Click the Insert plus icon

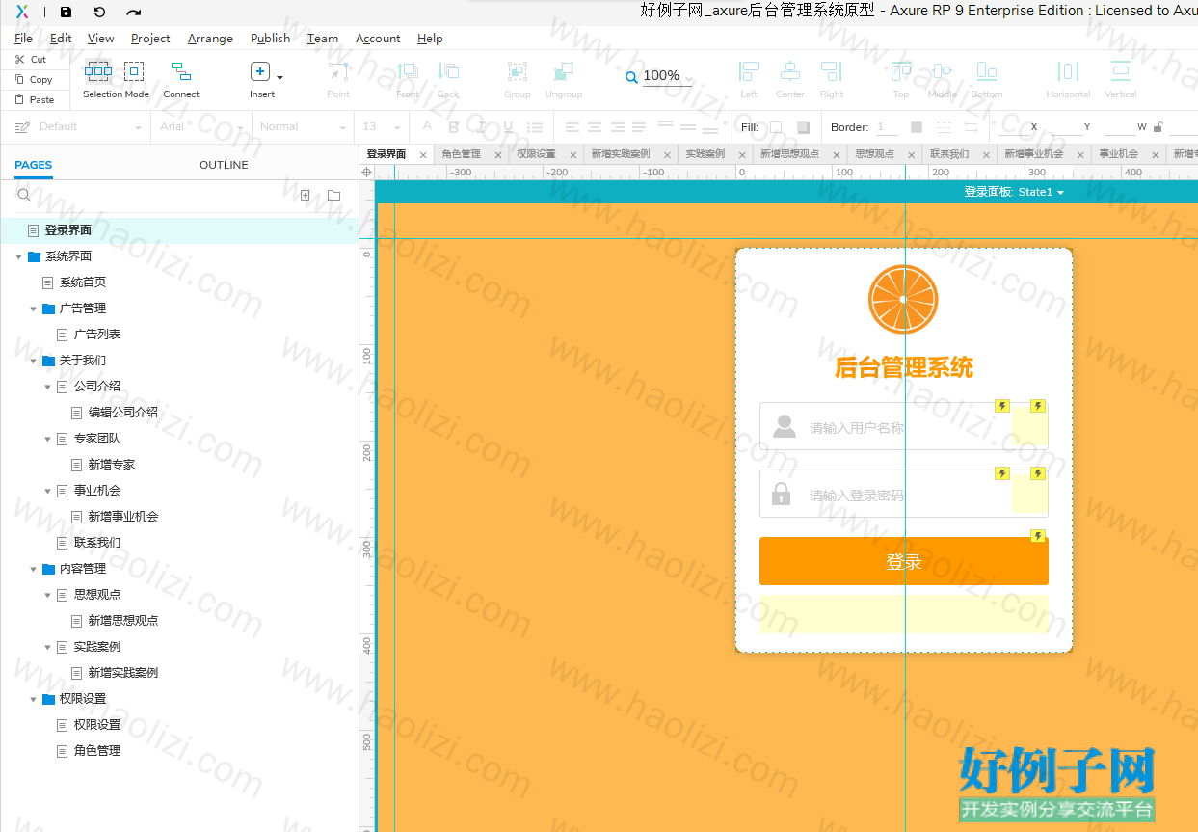click(259, 71)
